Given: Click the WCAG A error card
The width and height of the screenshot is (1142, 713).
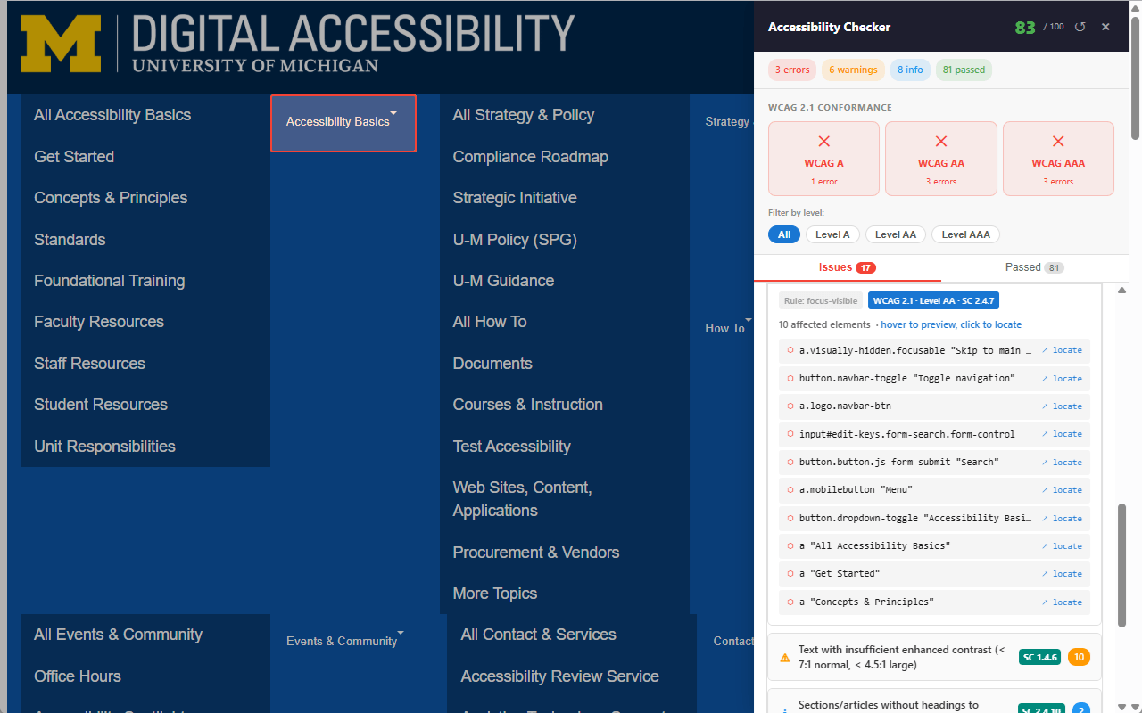Looking at the screenshot, I should pyautogui.click(x=823, y=159).
